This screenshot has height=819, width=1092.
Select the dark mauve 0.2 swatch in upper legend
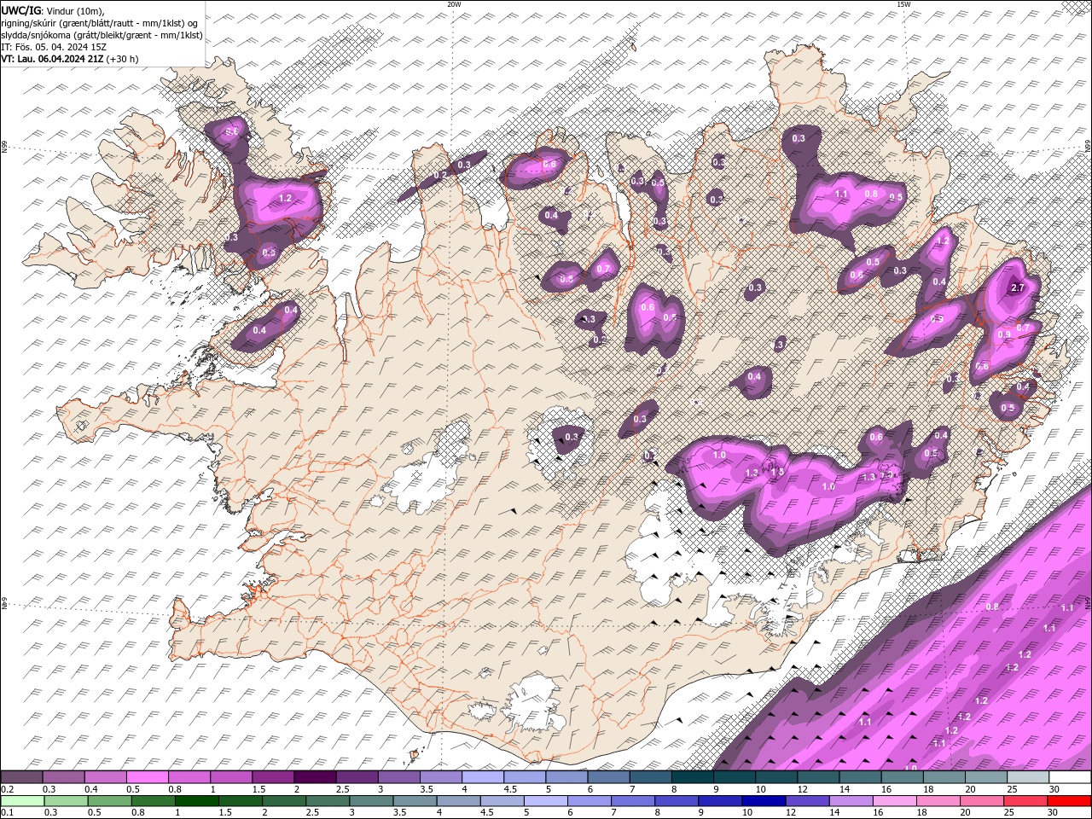click(x=20, y=777)
